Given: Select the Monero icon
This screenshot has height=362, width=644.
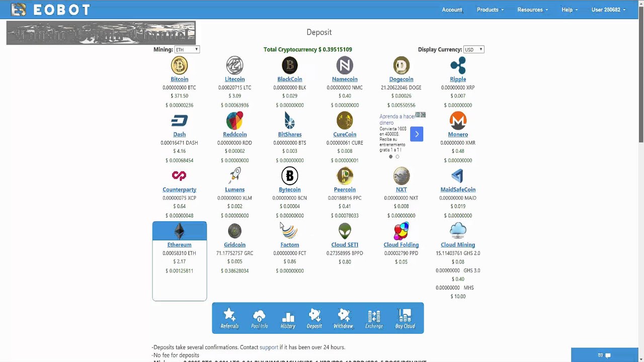Looking at the screenshot, I should pos(458,121).
